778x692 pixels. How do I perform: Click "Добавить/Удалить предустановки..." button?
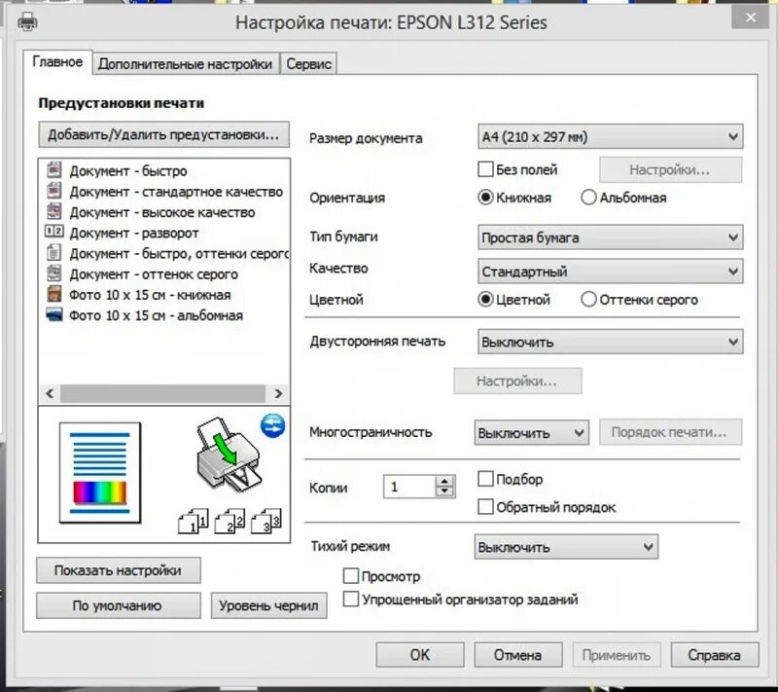(x=163, y=135)
